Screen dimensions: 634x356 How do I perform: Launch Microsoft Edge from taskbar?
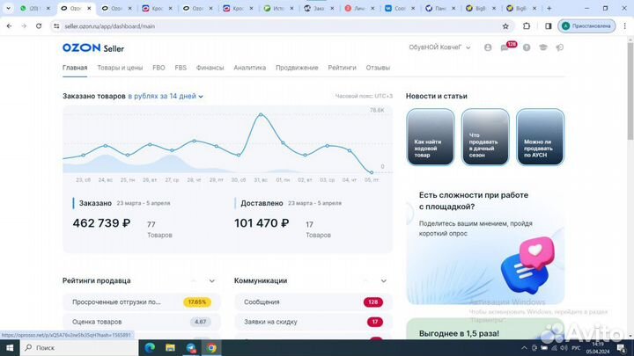click(150, 347)
